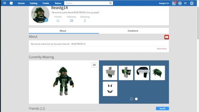Viewport: 199px width, 112px height.
Task: Open the notifications feed icon
Action: (x=174, y=3)
